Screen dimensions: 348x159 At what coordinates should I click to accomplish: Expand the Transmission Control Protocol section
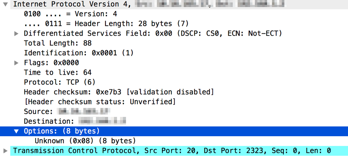pyautogui.click(x=5, y=151)
